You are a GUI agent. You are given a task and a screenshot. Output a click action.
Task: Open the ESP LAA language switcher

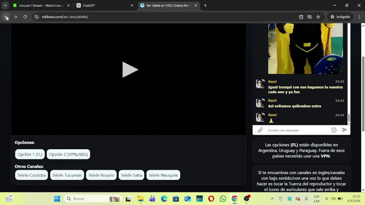click(317, 199)
